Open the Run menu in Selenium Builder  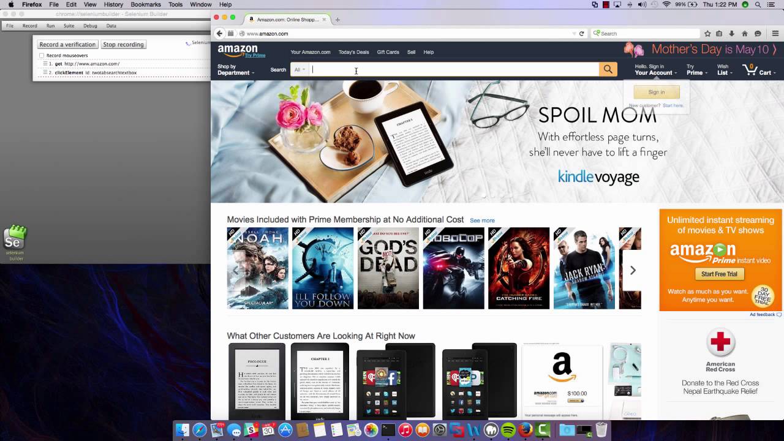50,26
